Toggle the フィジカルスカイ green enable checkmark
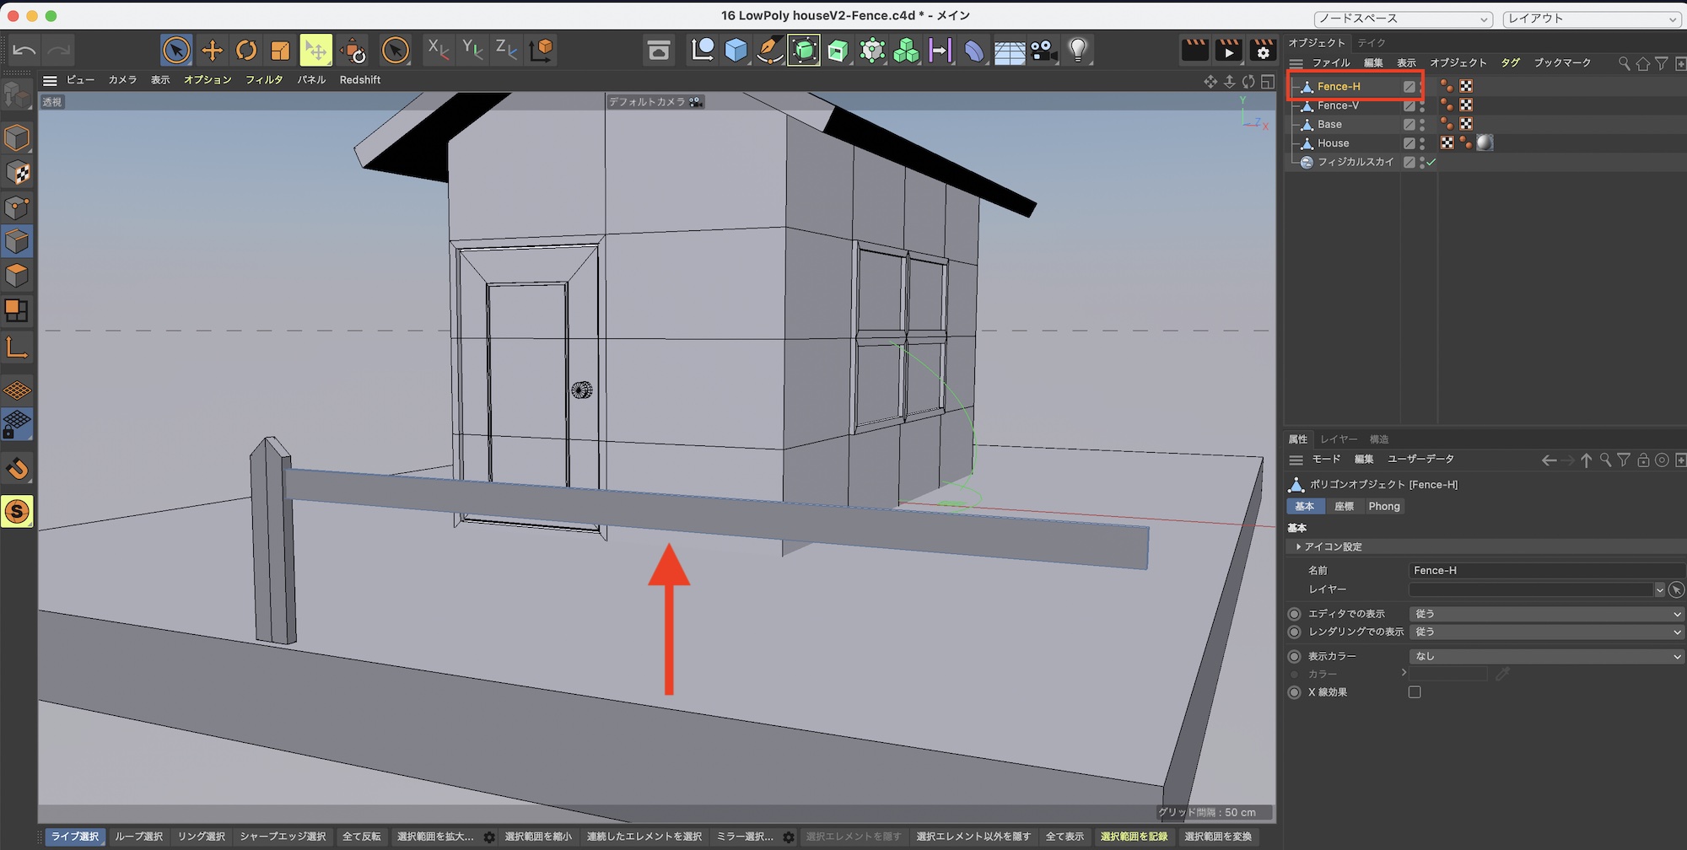This screenshot has width=1687, height=850. [x=1431, y=162]
